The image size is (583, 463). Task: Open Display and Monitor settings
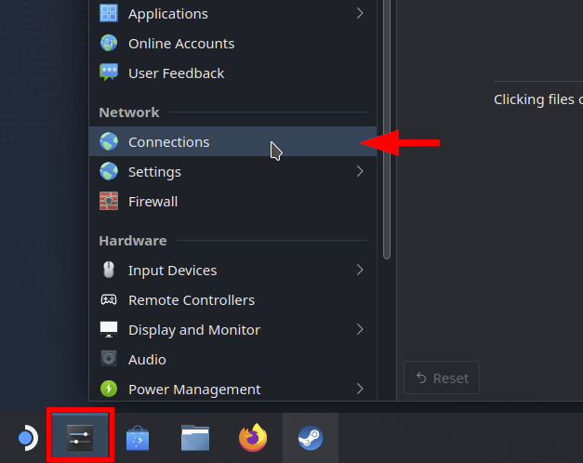[x=232, y=329]
